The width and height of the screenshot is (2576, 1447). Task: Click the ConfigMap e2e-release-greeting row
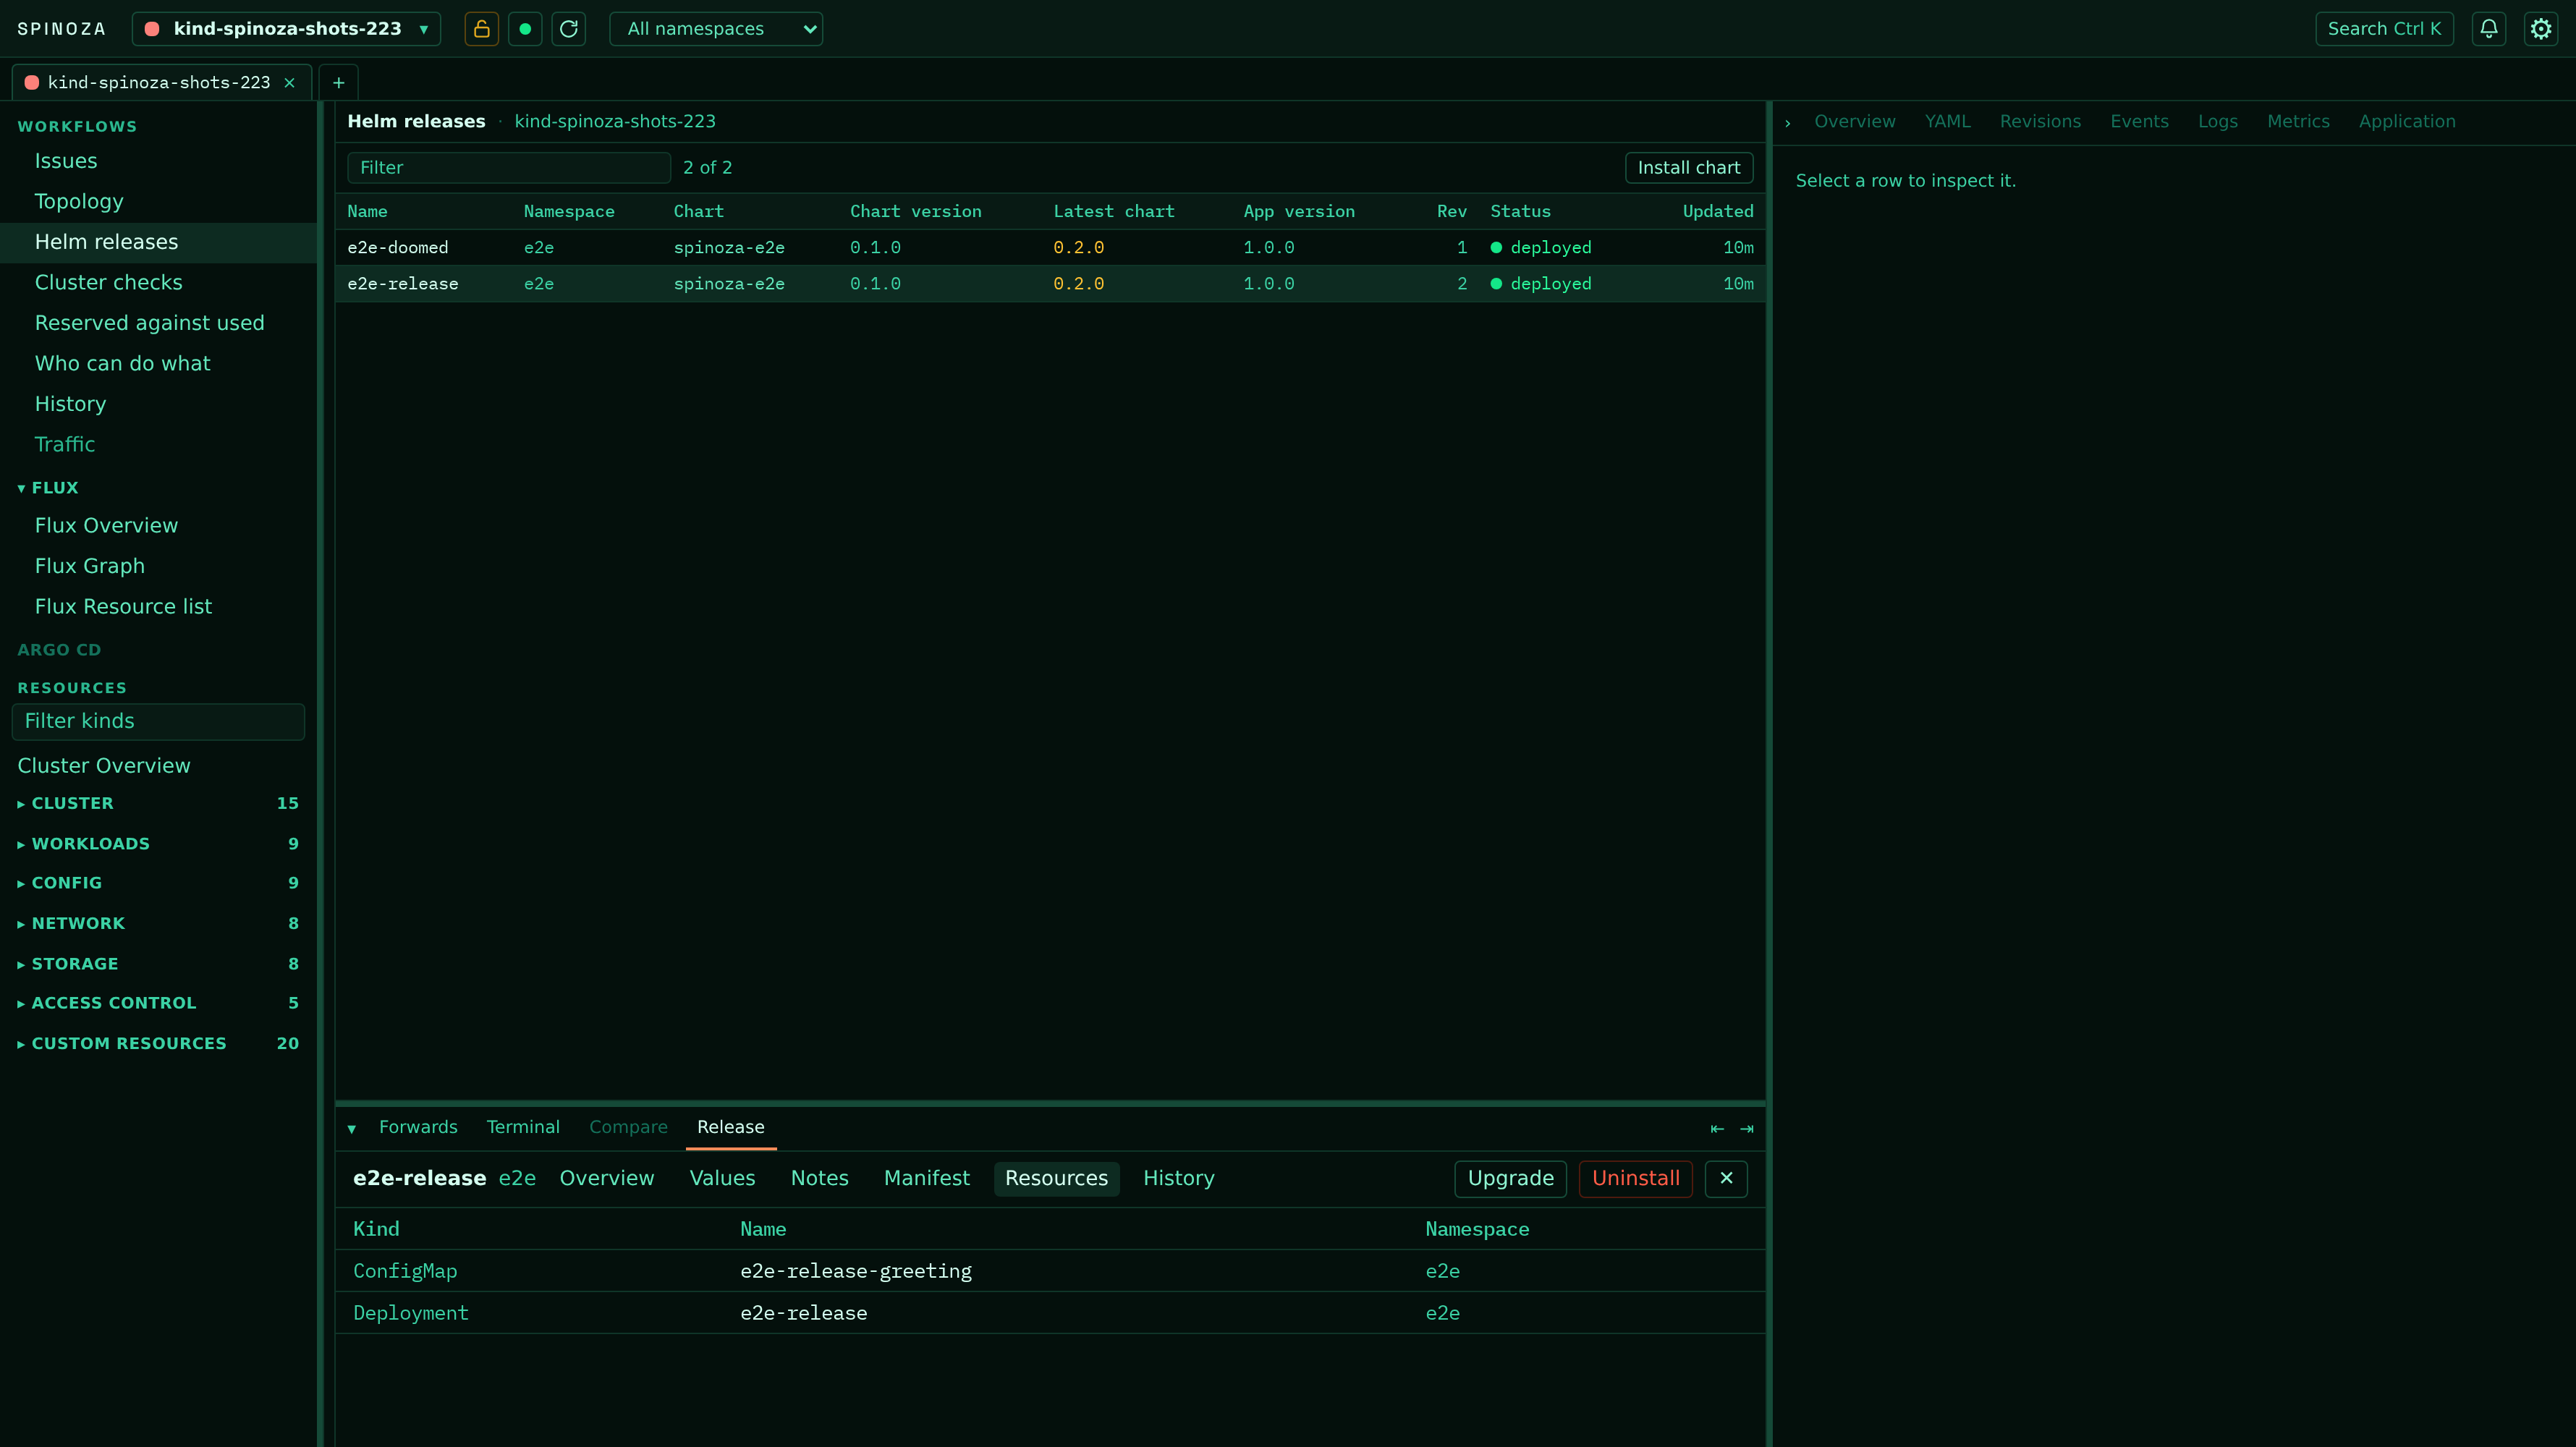coord(1050,1272)
